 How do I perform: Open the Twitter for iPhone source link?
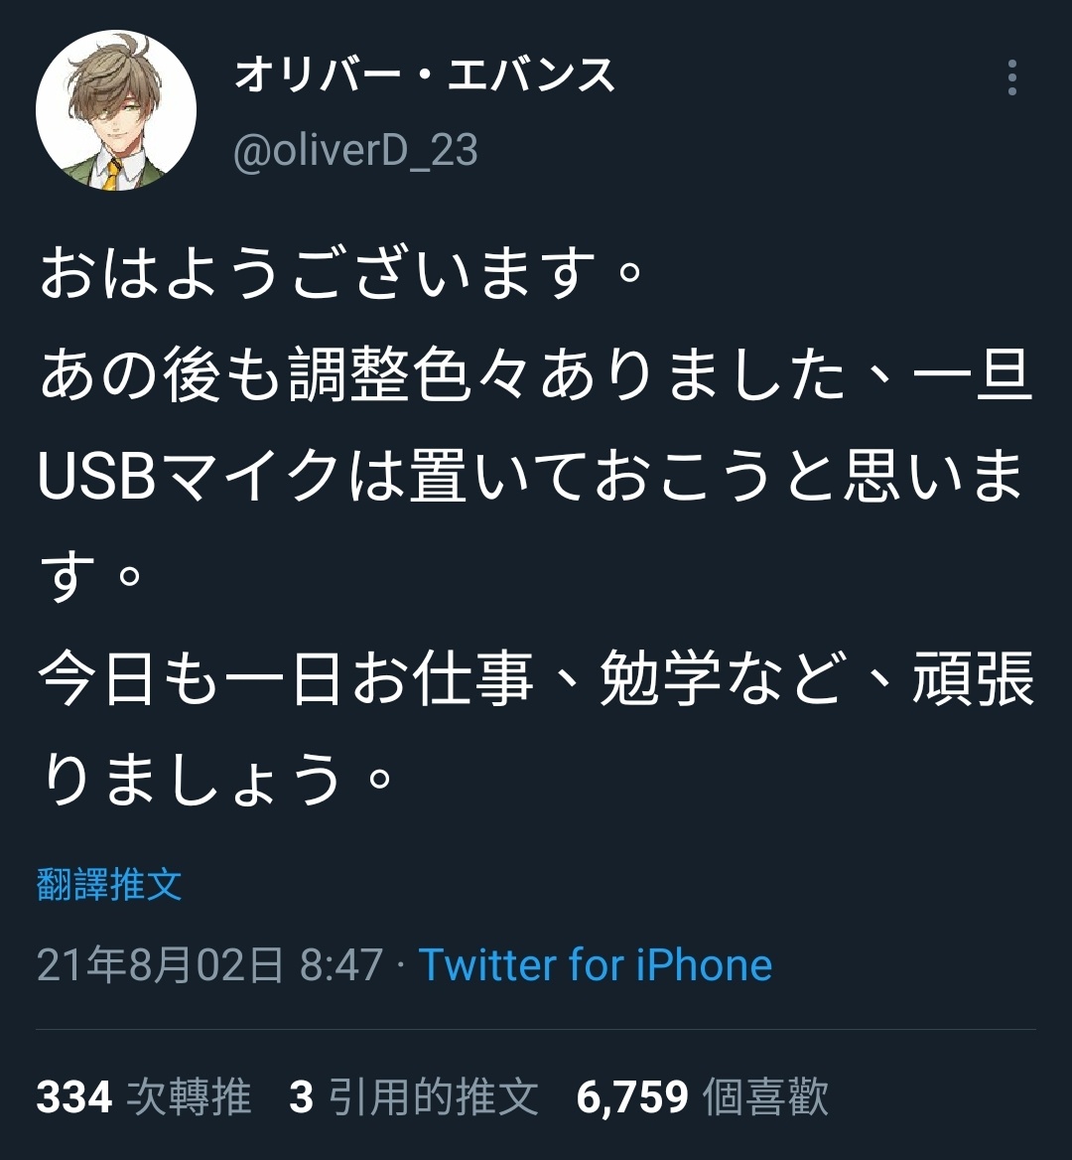[596, 964]
